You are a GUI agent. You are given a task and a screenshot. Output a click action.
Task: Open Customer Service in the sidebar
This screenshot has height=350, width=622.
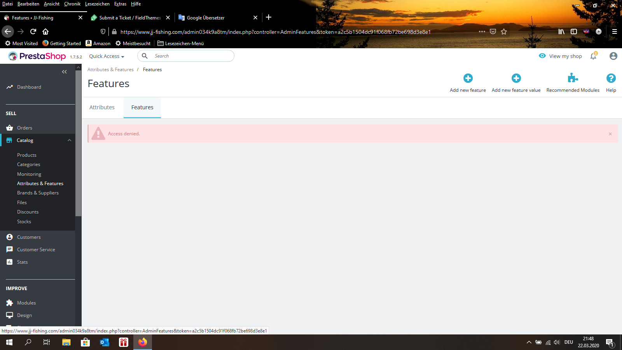36,250
